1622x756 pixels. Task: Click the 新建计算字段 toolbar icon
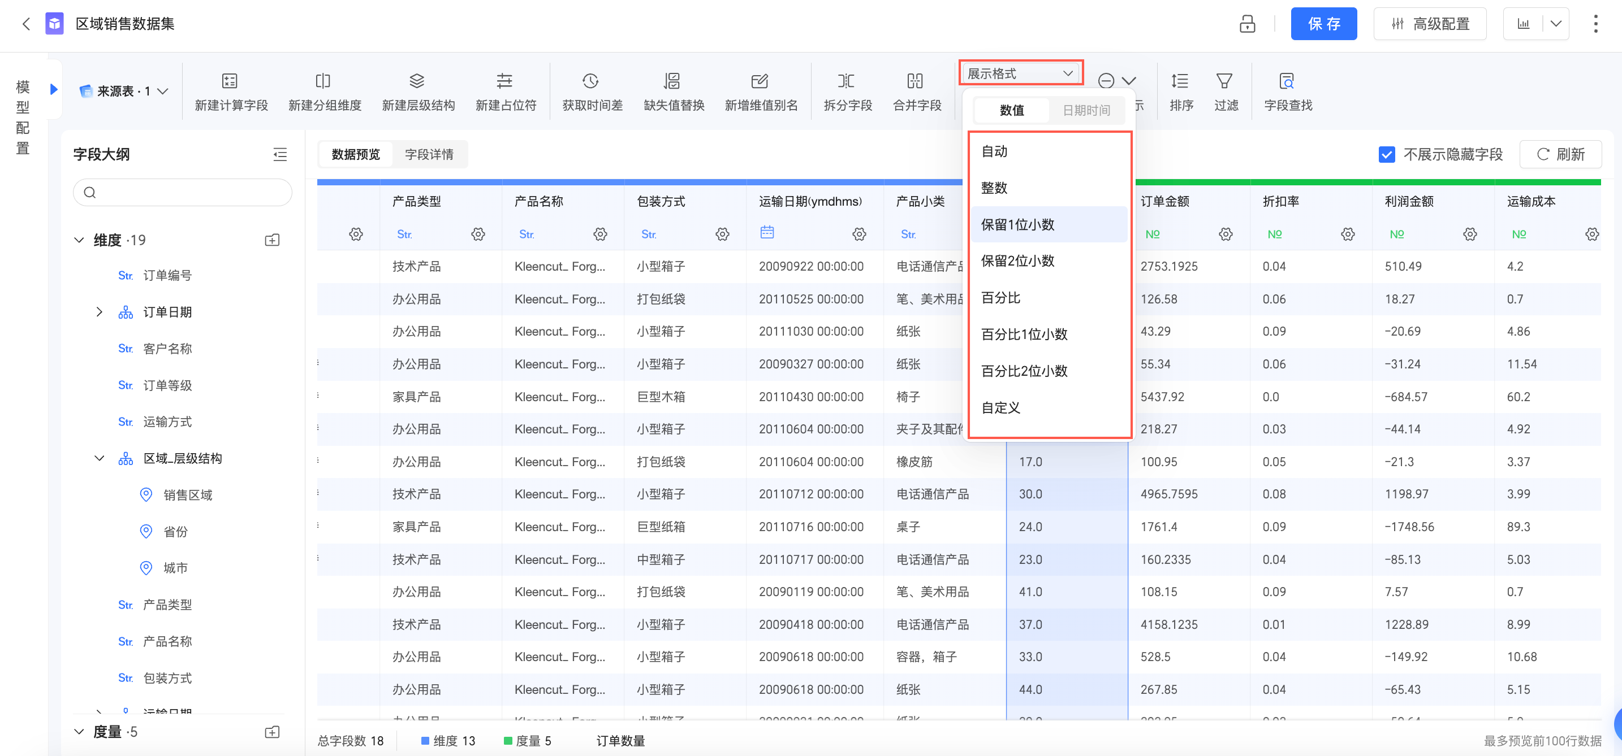pyautogui.click(x=230, y=81)
